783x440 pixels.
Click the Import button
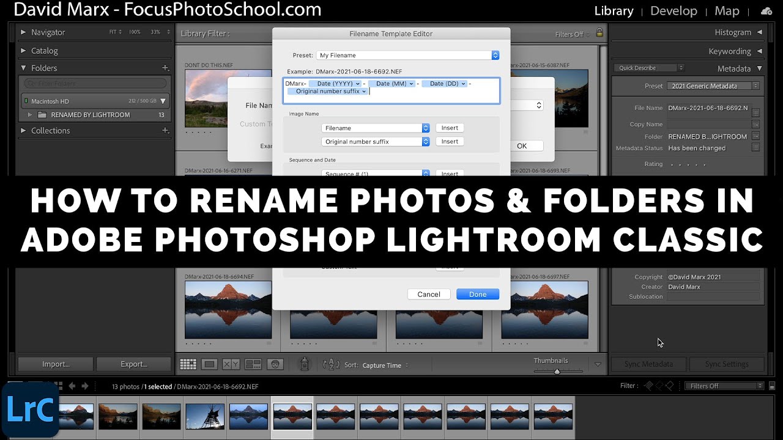point(56,364)
